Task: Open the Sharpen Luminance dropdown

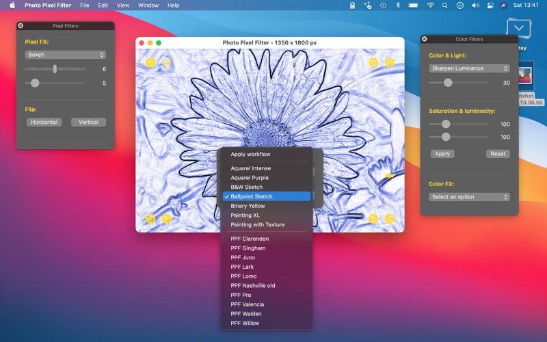Action: pos(469,68)
